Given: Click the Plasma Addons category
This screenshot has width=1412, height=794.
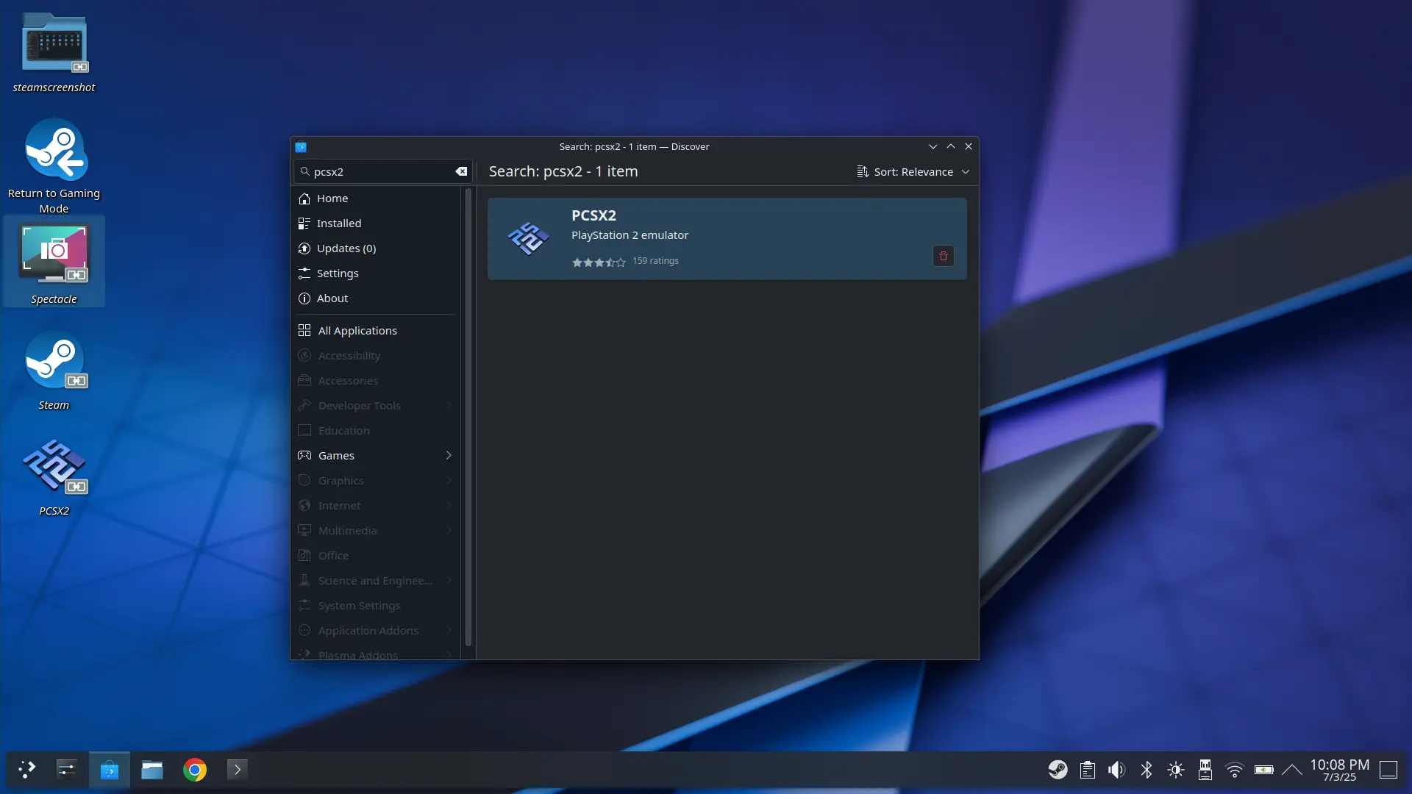Looking at the screenshot, I should coord(377,654).
